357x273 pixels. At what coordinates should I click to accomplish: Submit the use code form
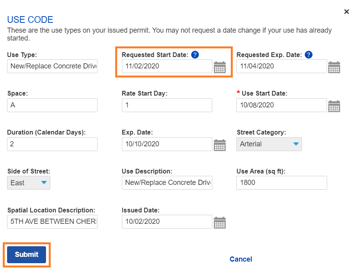[x=26, y=255]
